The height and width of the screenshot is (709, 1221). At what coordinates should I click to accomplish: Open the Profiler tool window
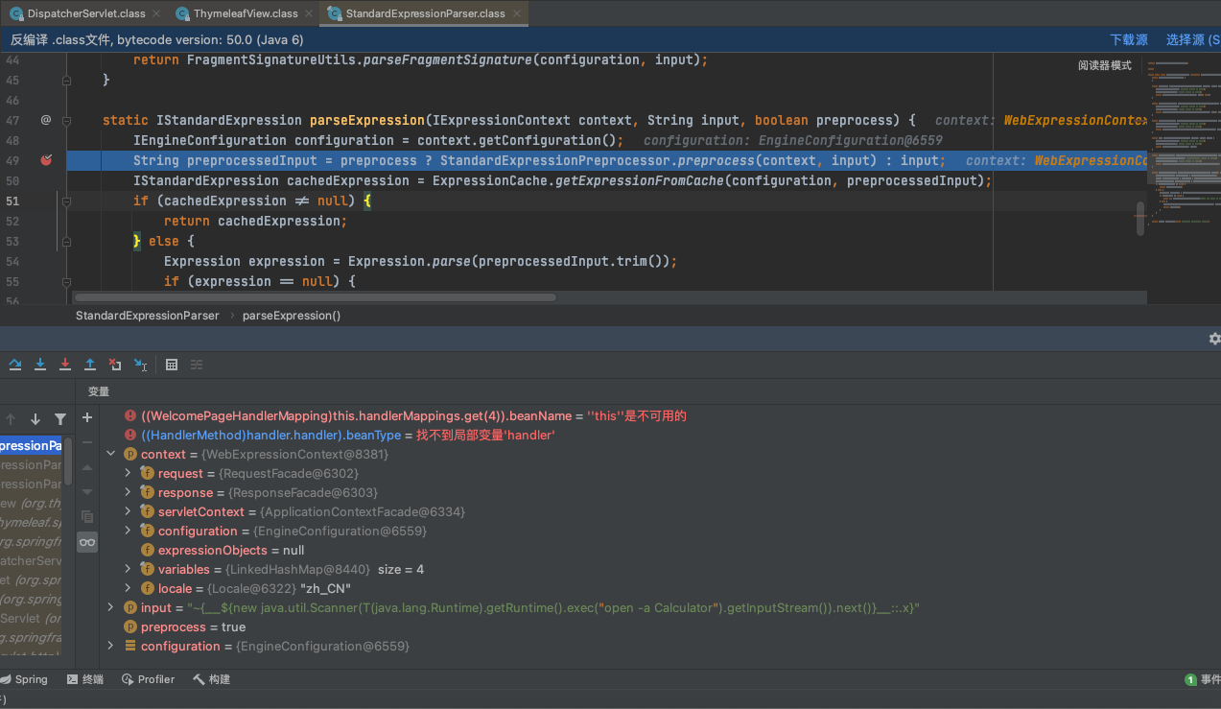coord(149,679)
